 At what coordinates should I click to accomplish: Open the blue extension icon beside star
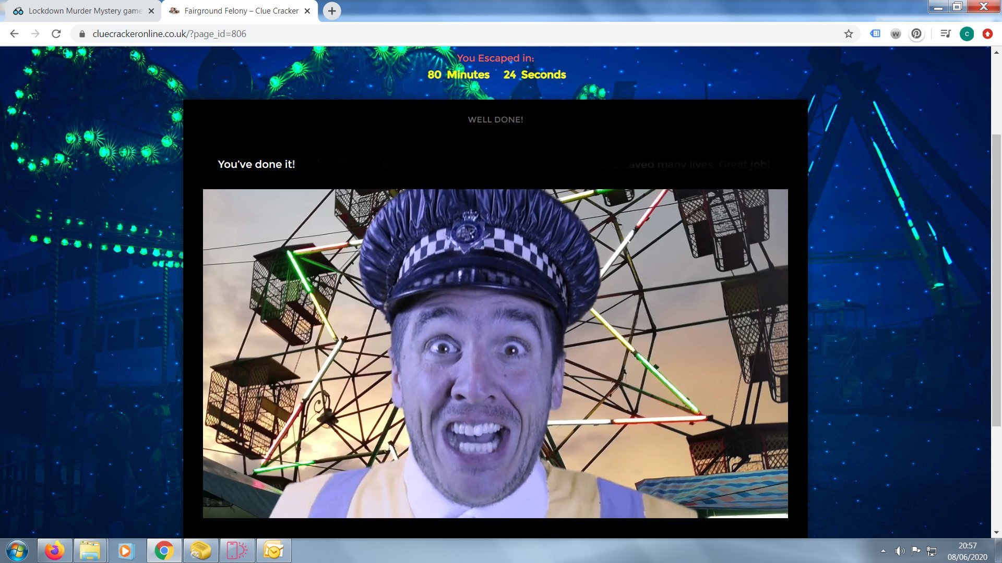click(x=875, y=34)
